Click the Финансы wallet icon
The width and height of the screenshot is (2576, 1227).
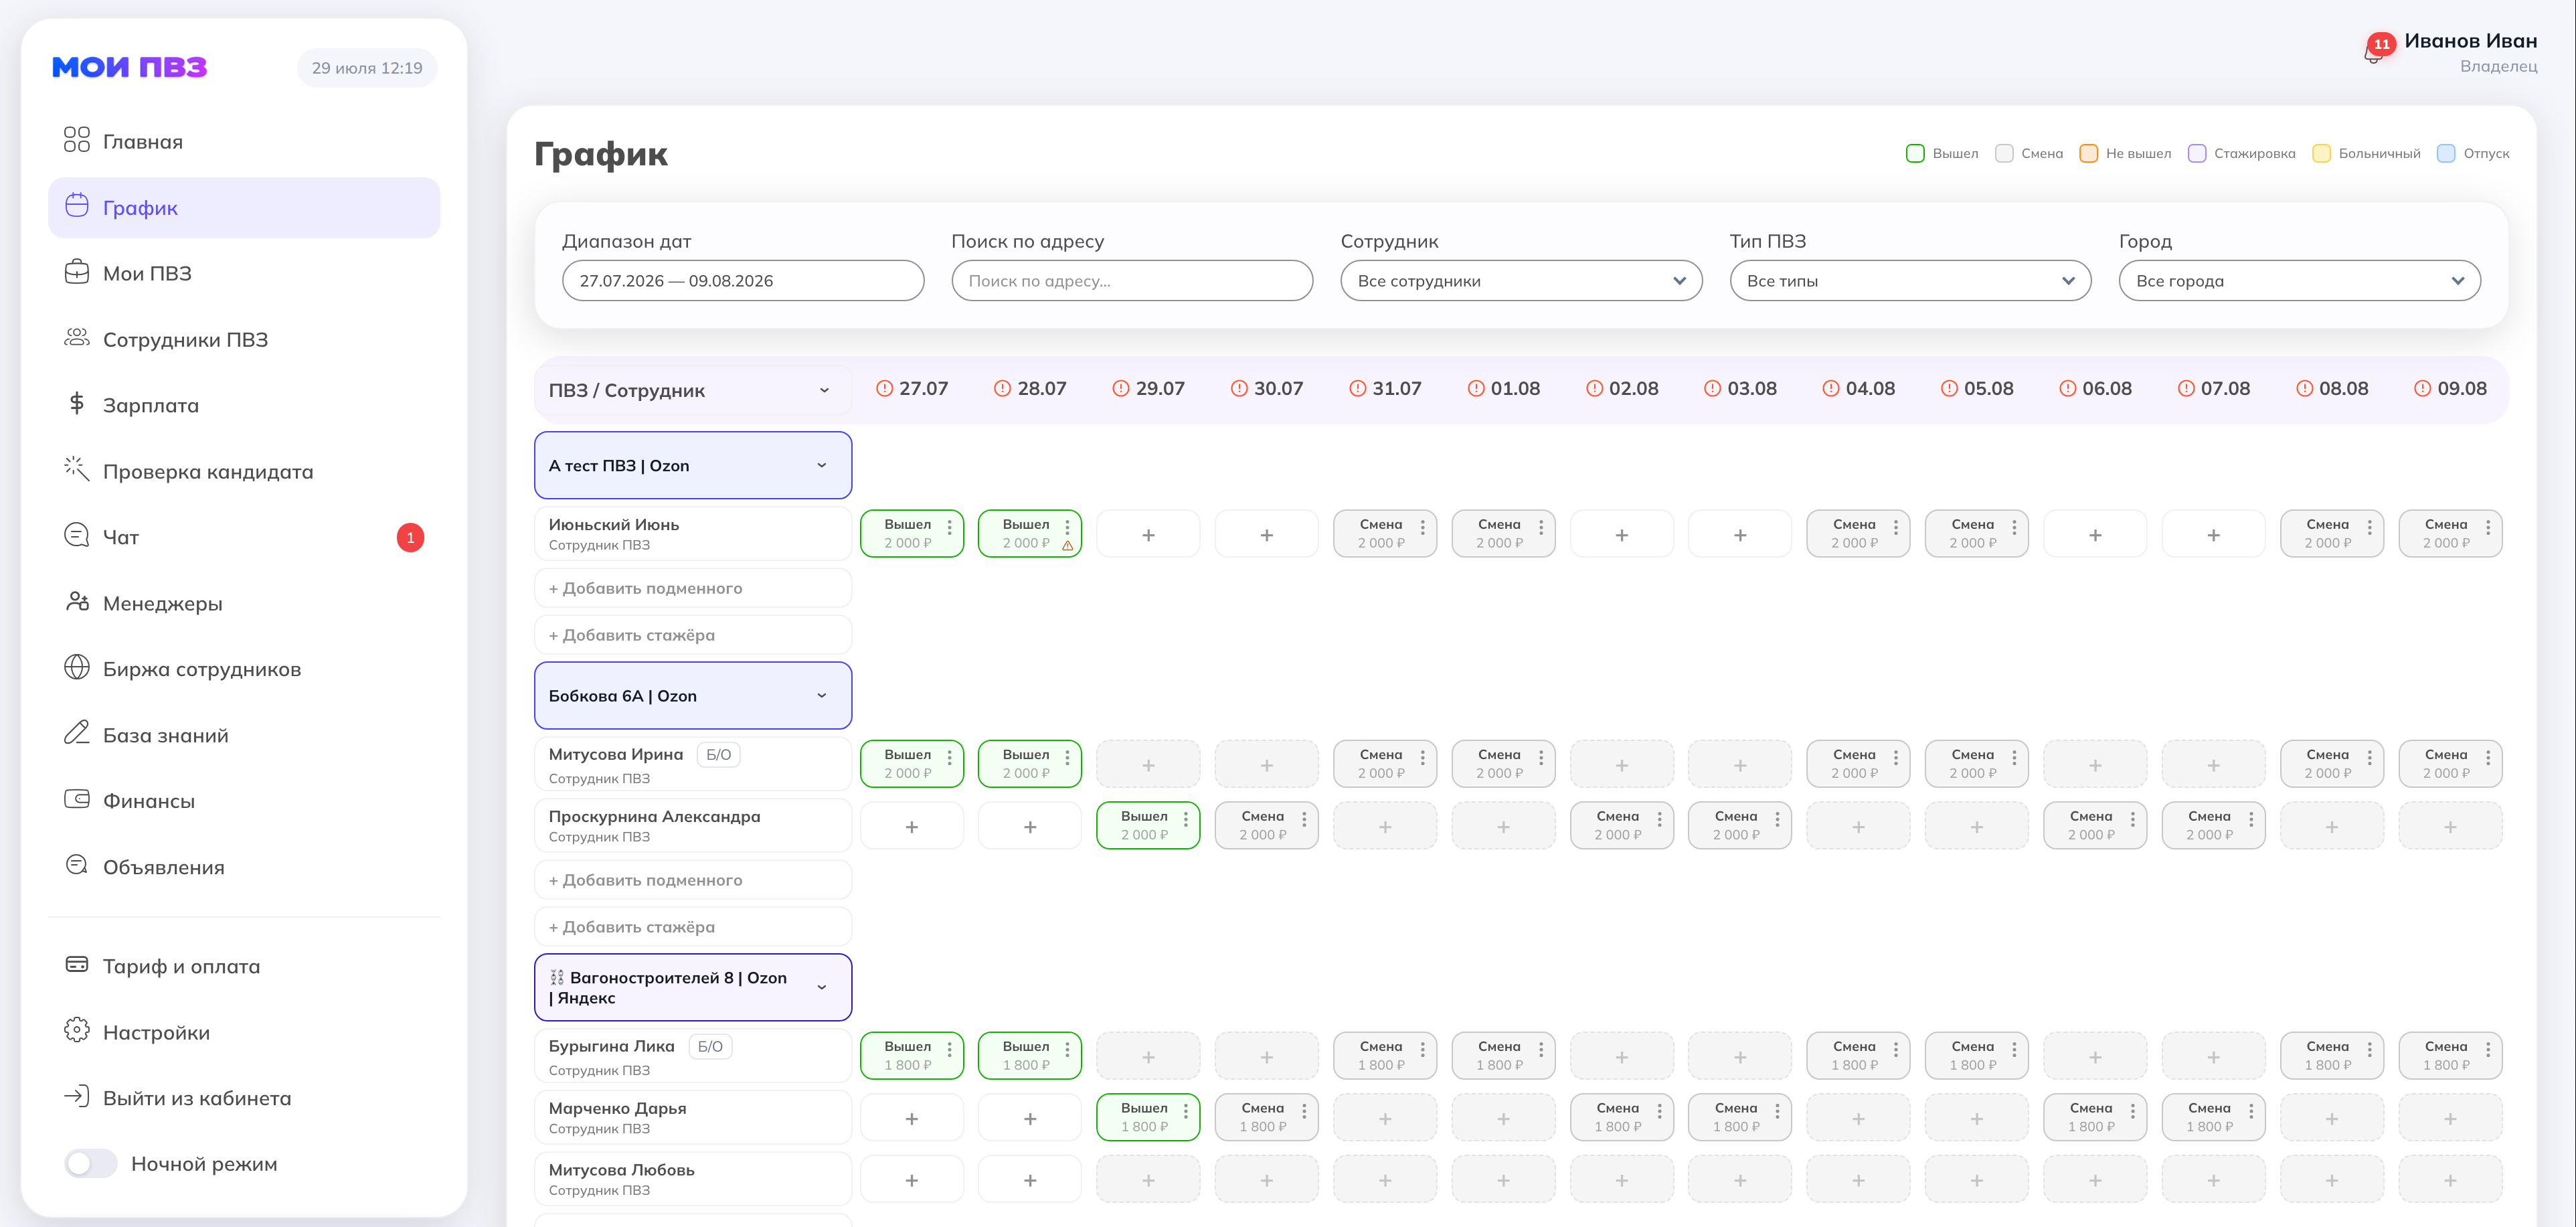(77, 800)
